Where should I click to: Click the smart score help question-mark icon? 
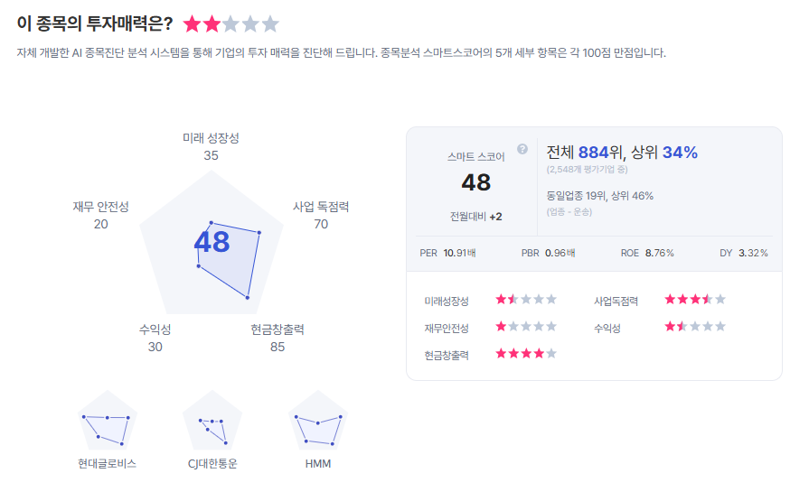click(522, 149)
